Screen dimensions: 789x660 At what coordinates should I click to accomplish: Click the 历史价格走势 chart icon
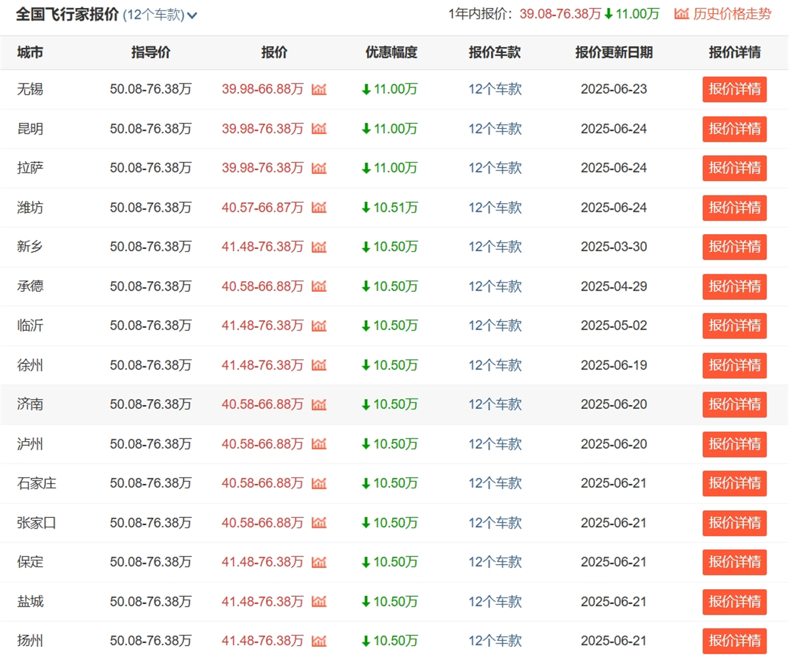click(x=682, y=14)
